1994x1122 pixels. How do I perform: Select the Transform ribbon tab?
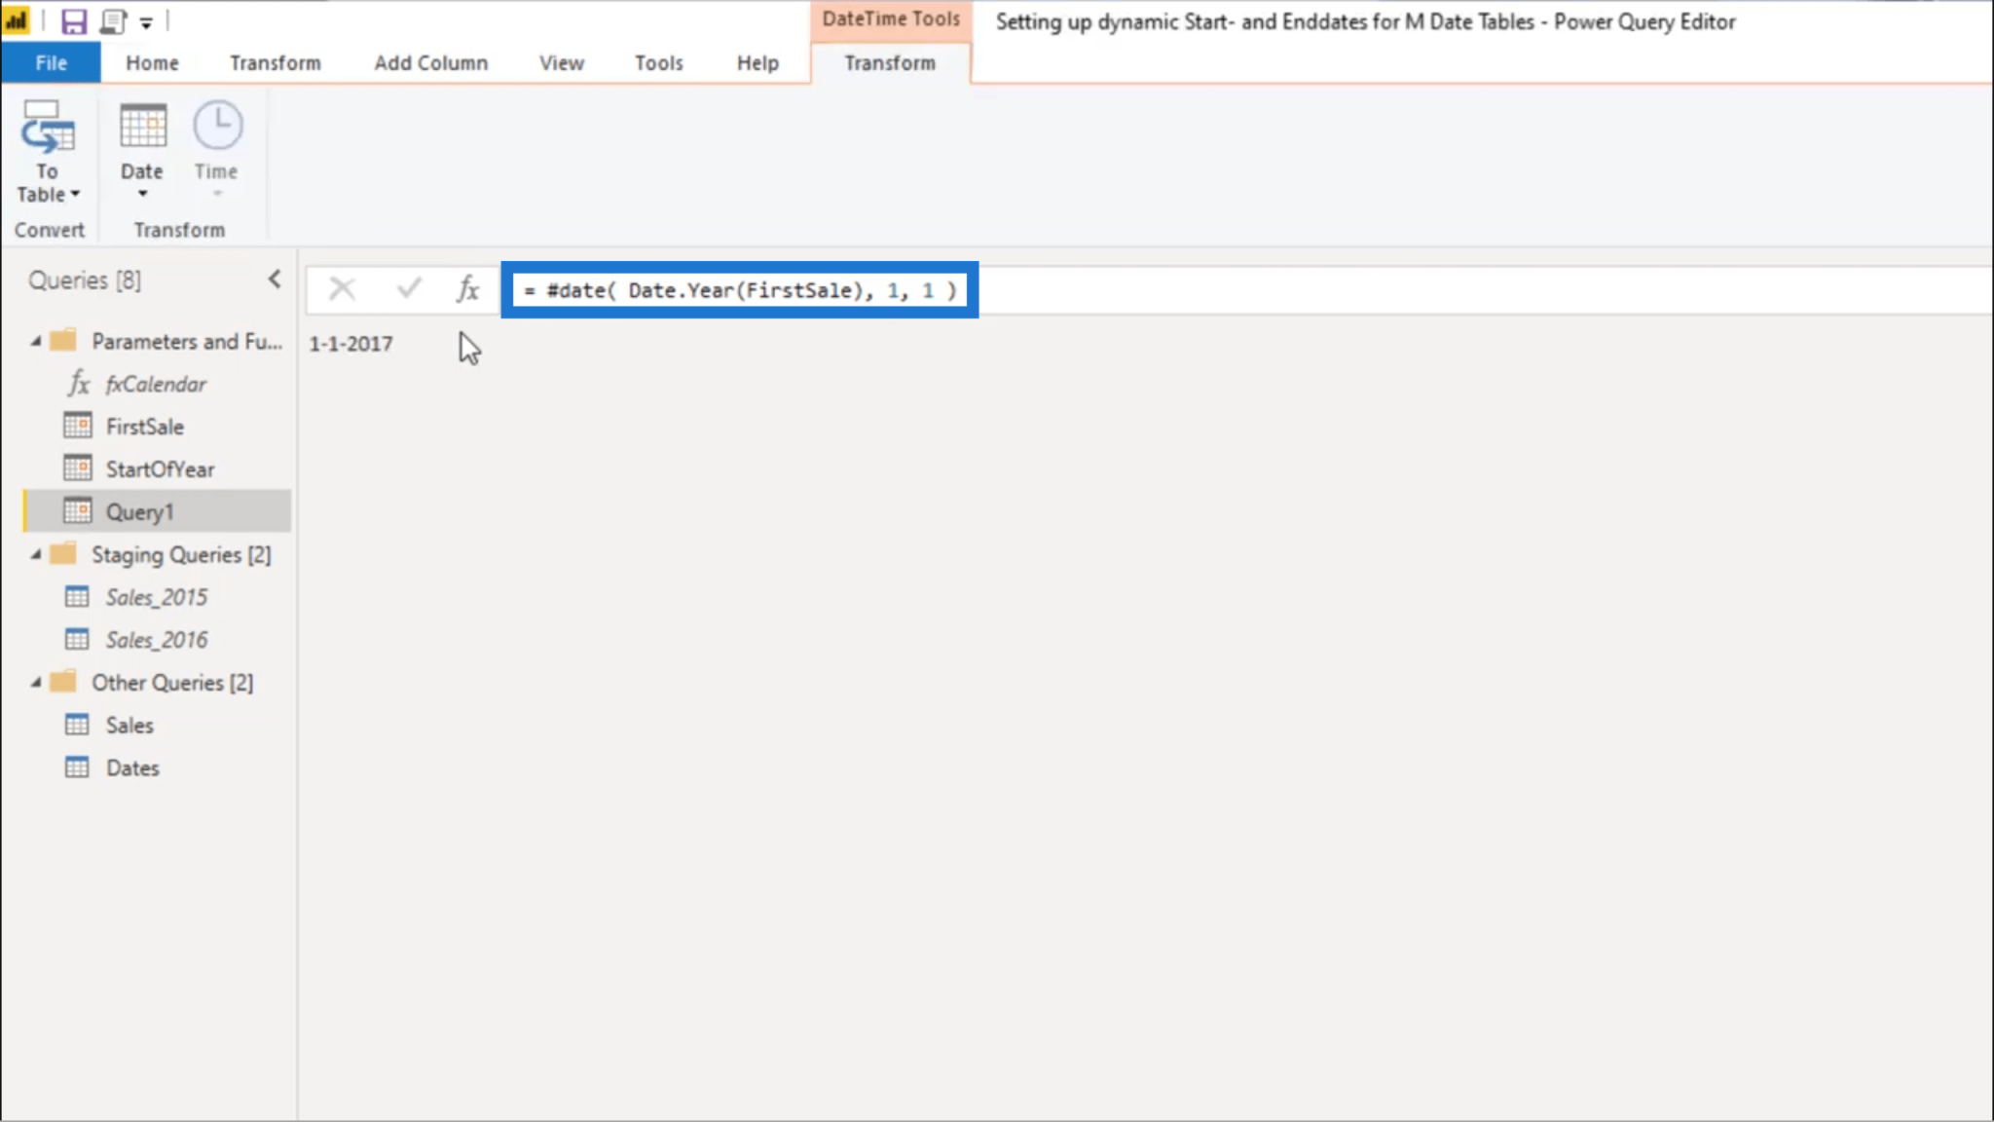276,63
